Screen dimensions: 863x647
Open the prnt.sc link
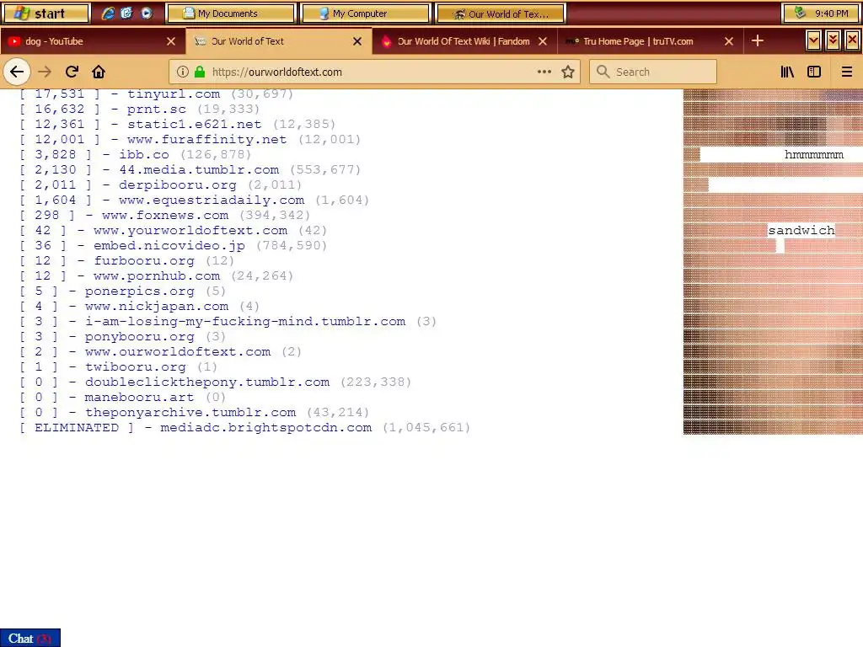point(156,109)
